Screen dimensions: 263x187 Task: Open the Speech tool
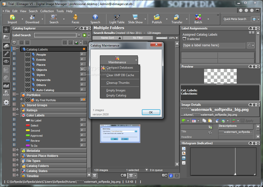(x=95, y=19)
